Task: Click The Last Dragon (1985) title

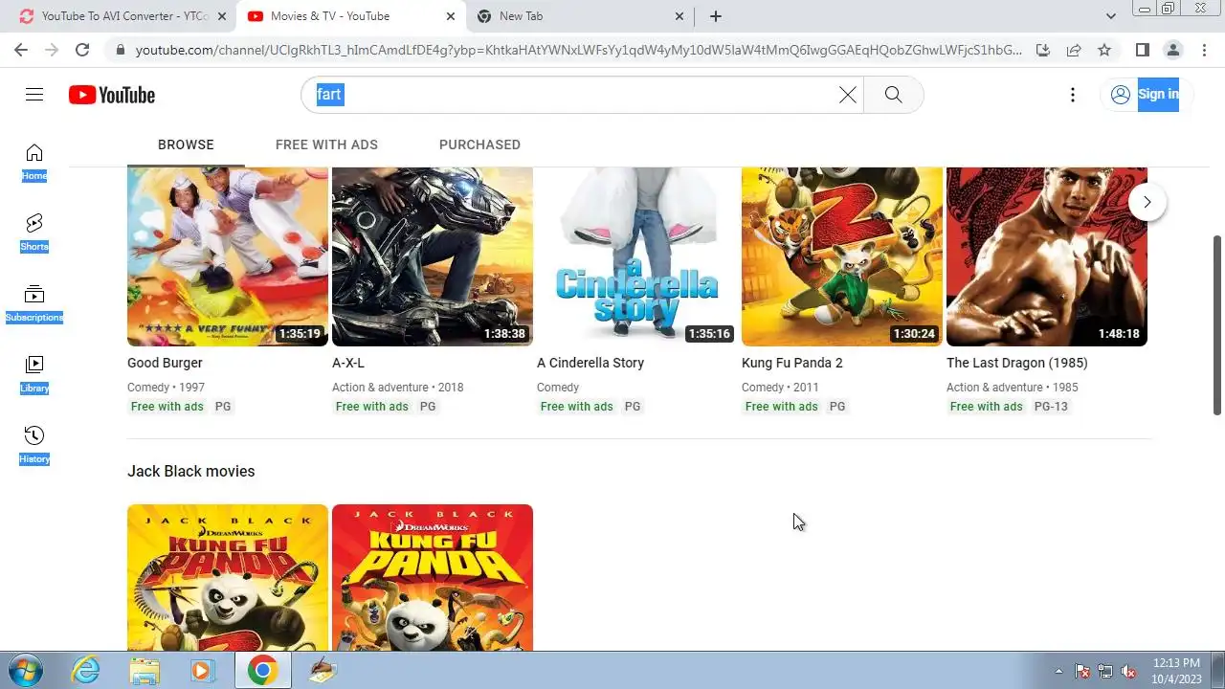Action: pos(1017,363)
